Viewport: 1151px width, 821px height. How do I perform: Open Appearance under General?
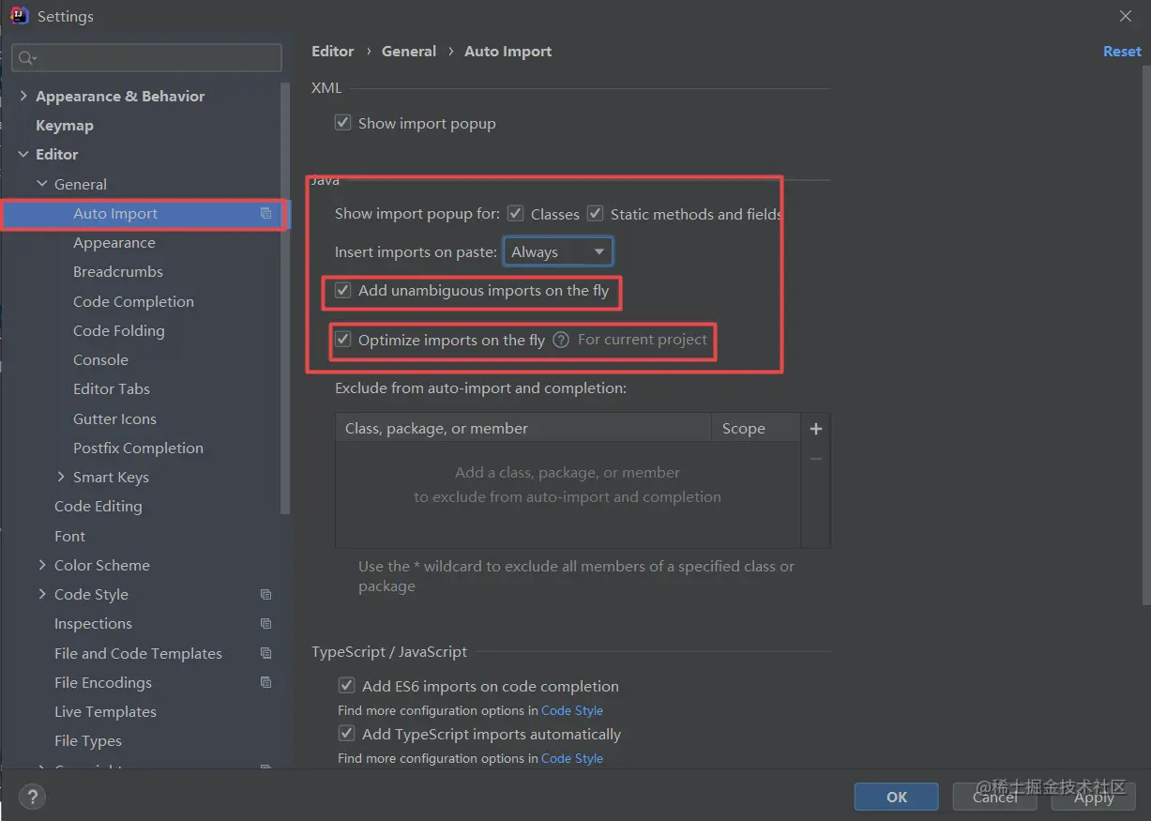pyautogui.click(x=114, y=243)
